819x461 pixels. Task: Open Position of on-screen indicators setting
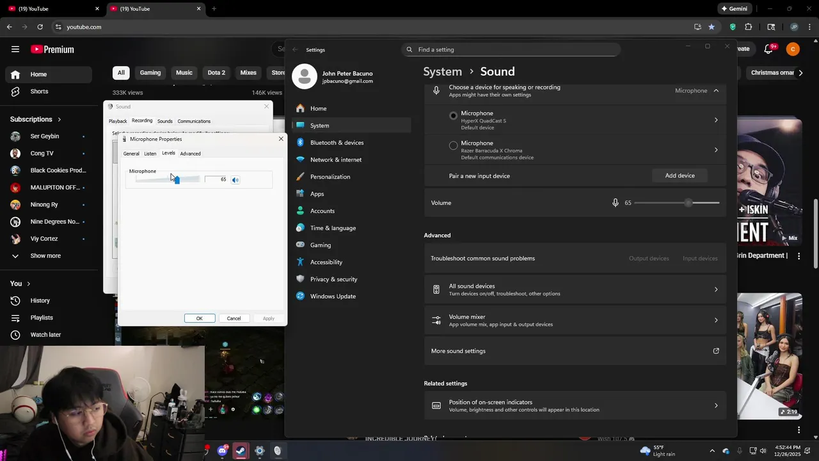[x=575, y=405]
